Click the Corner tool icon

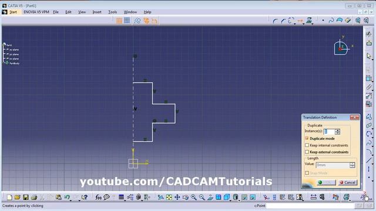point(275,21)
